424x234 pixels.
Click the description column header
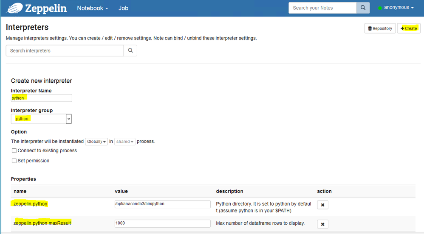(x=229, y=191)
